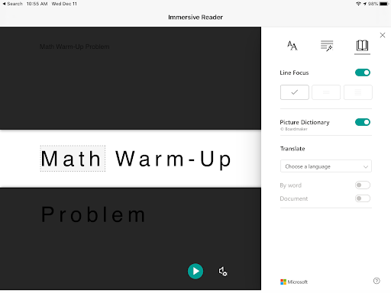Open Text Preferences tab icon
391x293 pixels.
292,46
